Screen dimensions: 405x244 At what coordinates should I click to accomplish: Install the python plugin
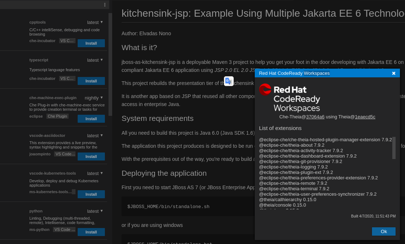91,232
